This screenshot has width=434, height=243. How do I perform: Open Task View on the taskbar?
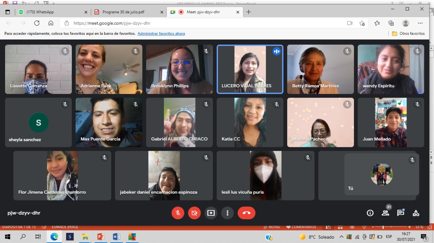coord(38,237)
